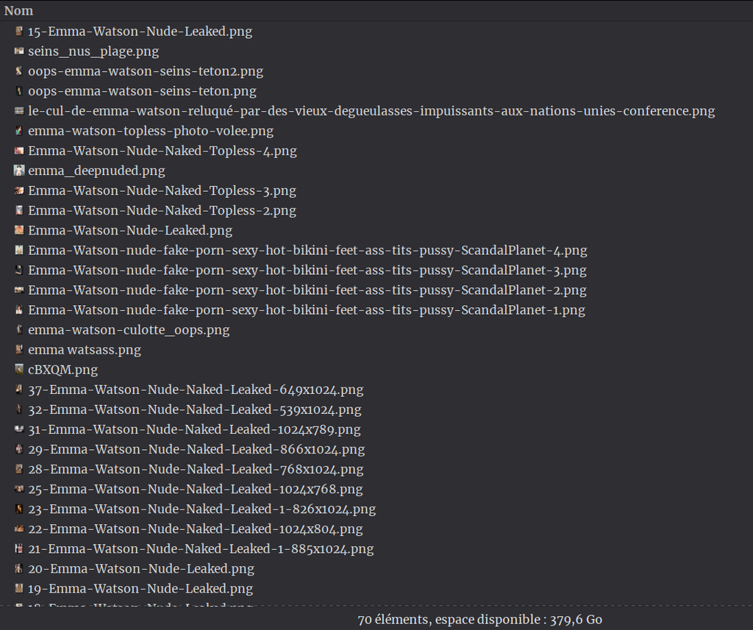Click the thumbnail of the file ending ScandalPlanet-2.png
This screenshot has height=630, width=753.
[x=19, y=290]
